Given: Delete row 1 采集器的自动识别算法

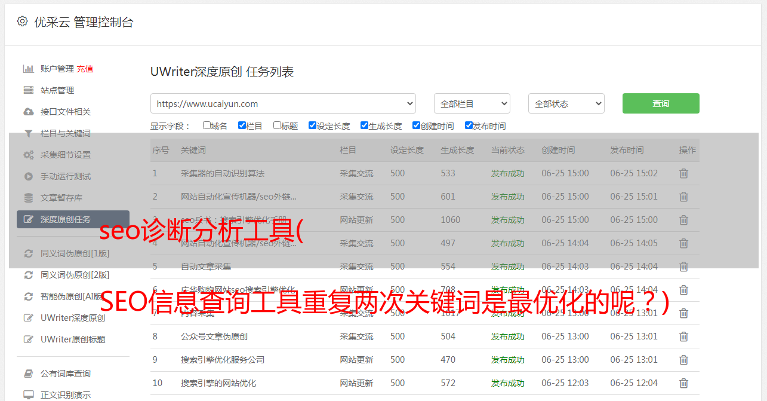Looking at the screenshot, I should point(683,173).
